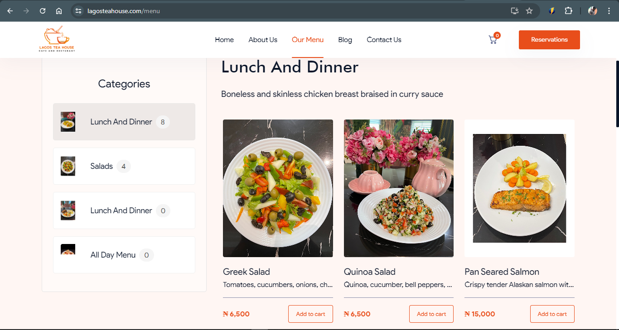Click the Lagos Tea House logo
The height and width of the screenshot is (330, 619).
click(57, 39)
